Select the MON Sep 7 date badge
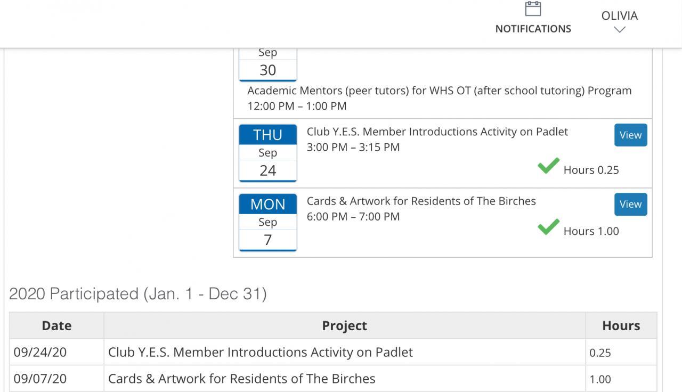Viewport: 682px width, 392px height. pos(267,222)
